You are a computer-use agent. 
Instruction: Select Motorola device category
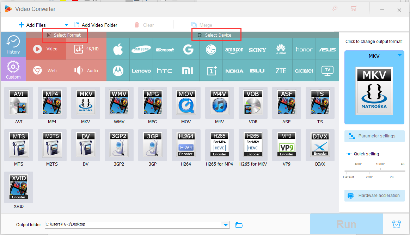[x=118, y=70]
